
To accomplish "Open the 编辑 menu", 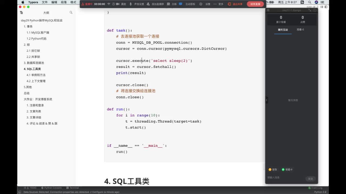I will (x=54, y=2).
